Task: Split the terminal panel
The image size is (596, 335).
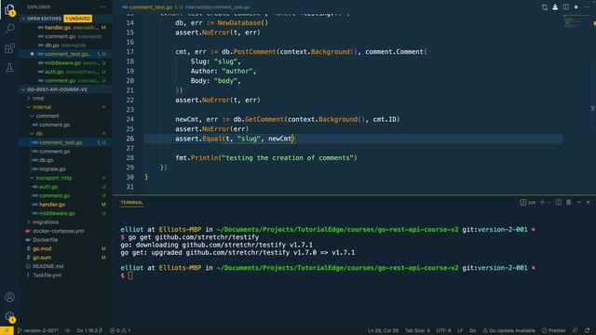Action: pyautogui.click(x=559, y=203)
